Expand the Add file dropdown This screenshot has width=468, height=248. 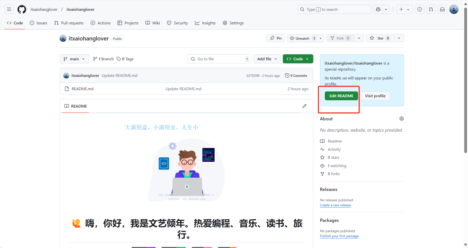[267, 59]
